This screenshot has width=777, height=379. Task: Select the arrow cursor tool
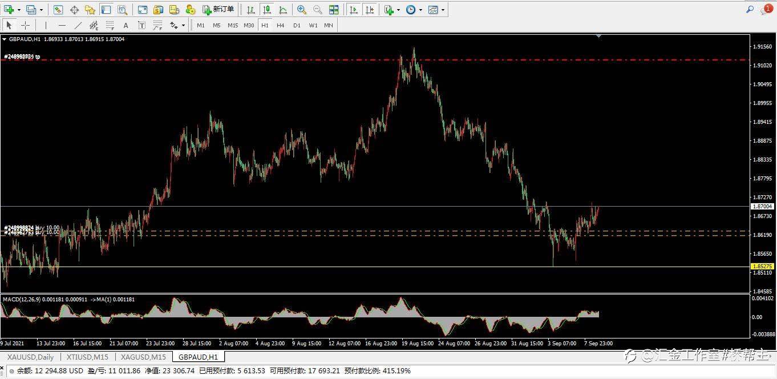(9, 25)
